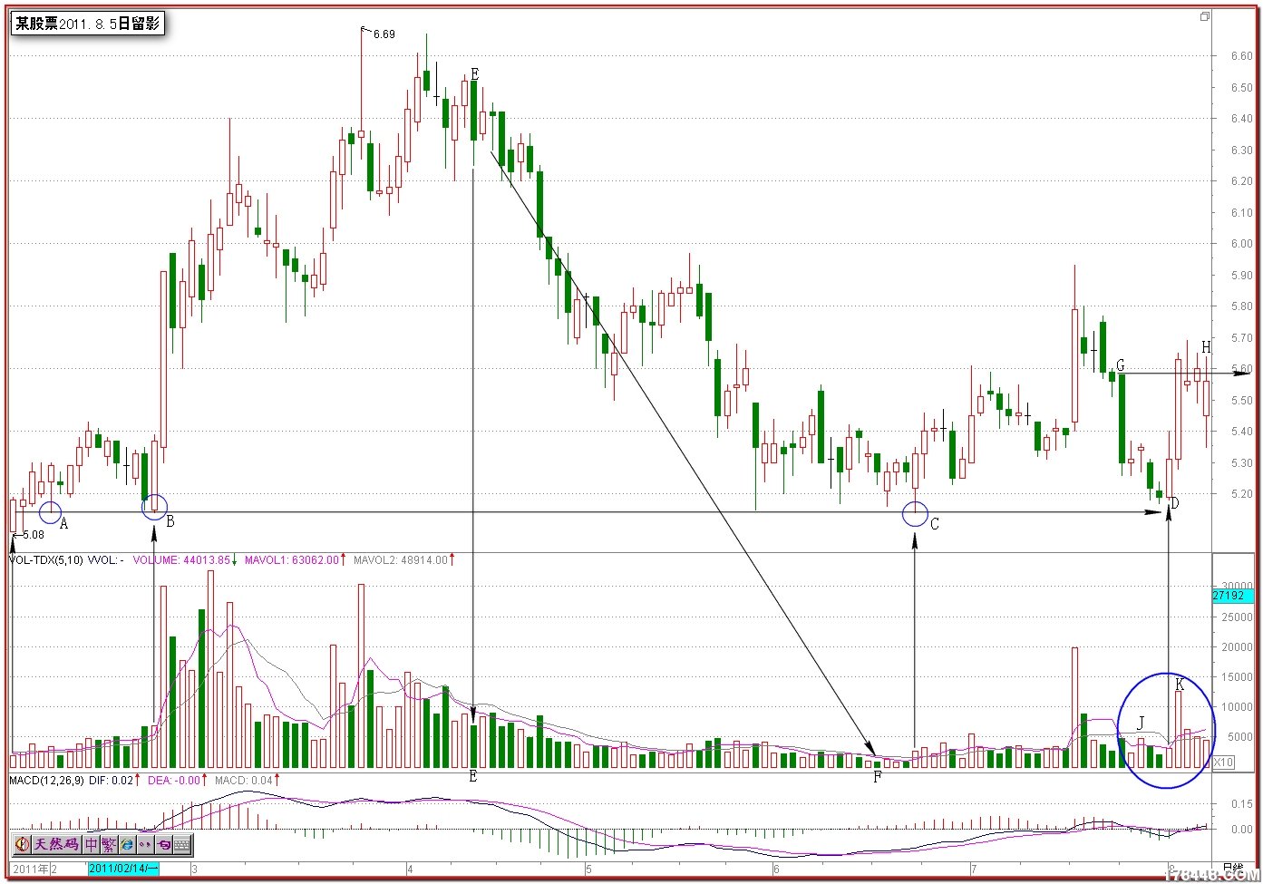The width and height of the screenshot is (1263, 884).
Task: Toggle the punctuation mode icon on input bar
Action: [x=145, y=845]
